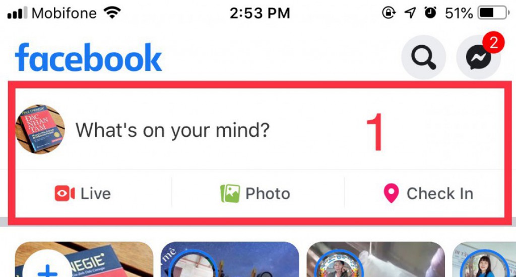516x277 pixels.
Task: Open the search magnifier icon
Action: (423, 57)
